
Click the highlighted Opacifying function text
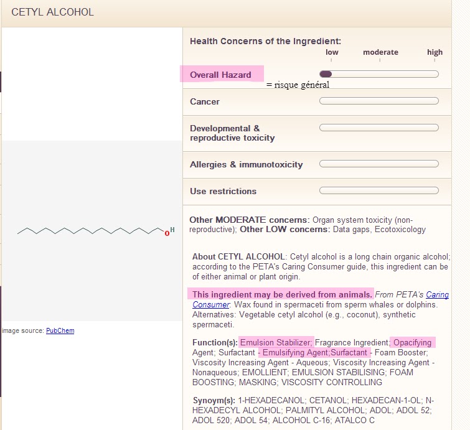pos(412,342)
